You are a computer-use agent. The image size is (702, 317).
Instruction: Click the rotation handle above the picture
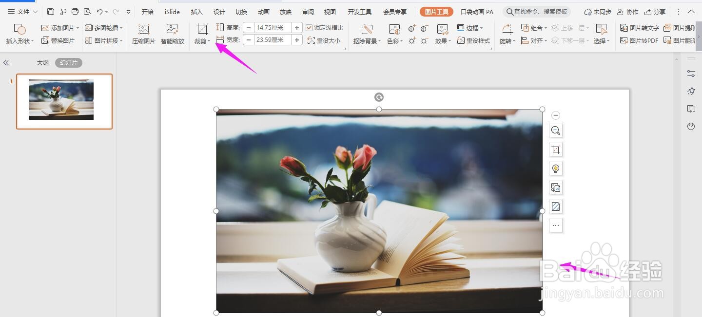pos(379,97)
